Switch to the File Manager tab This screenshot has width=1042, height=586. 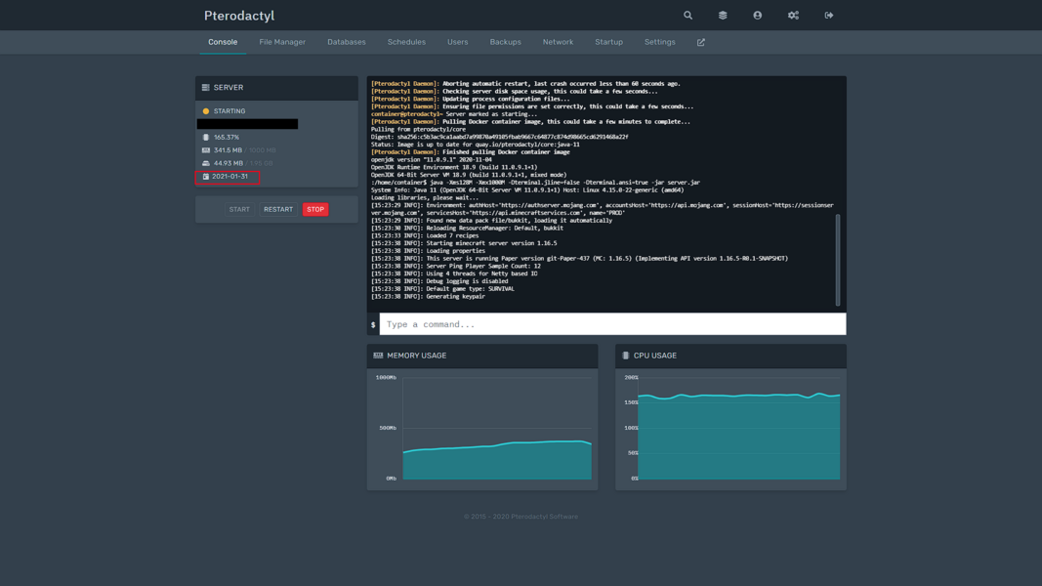pos(282,42)
